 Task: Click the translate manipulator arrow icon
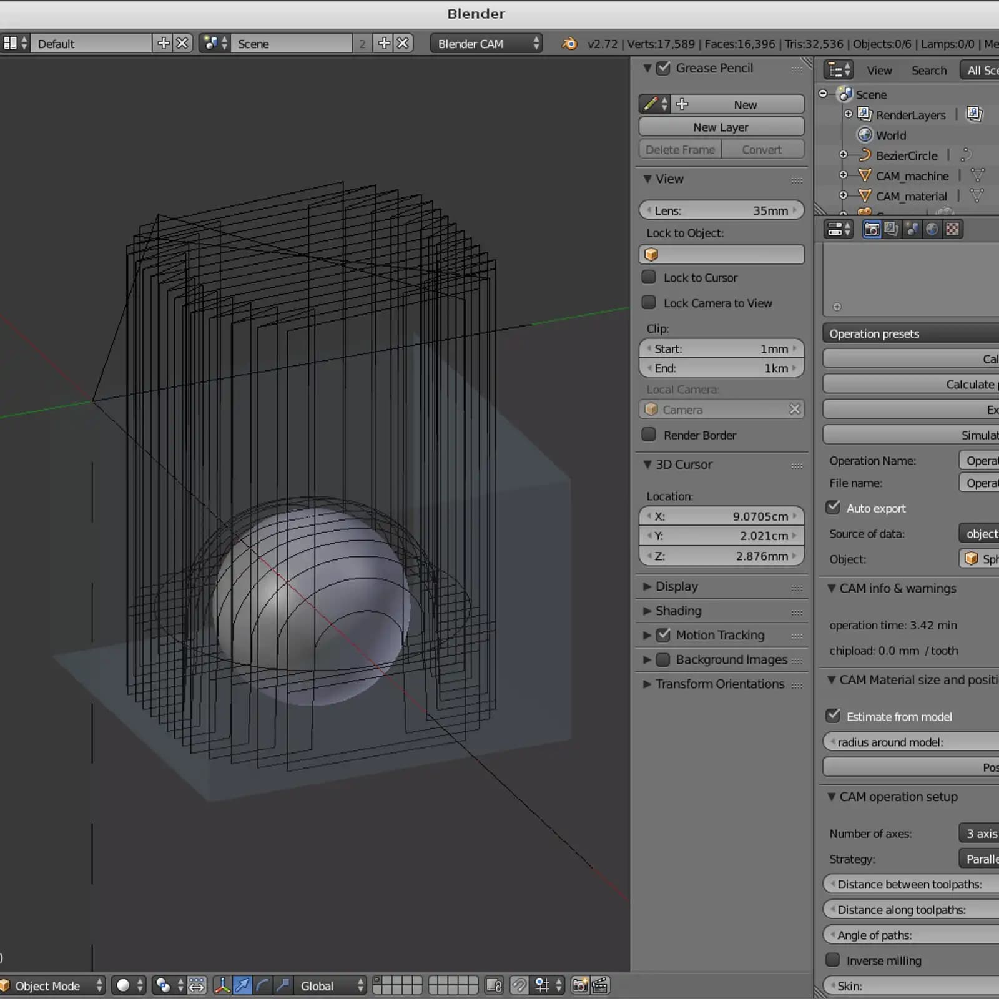(242, 985)
